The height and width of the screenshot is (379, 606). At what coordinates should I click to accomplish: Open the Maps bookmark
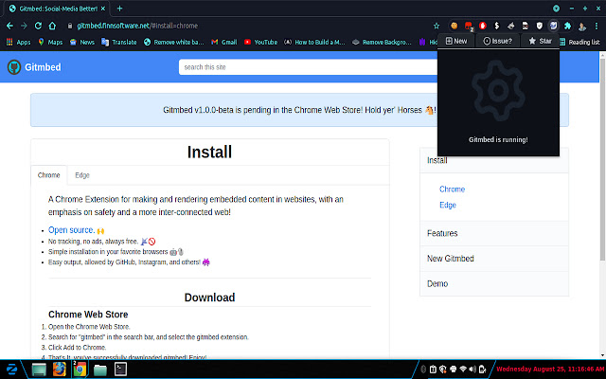pos(50,42)
